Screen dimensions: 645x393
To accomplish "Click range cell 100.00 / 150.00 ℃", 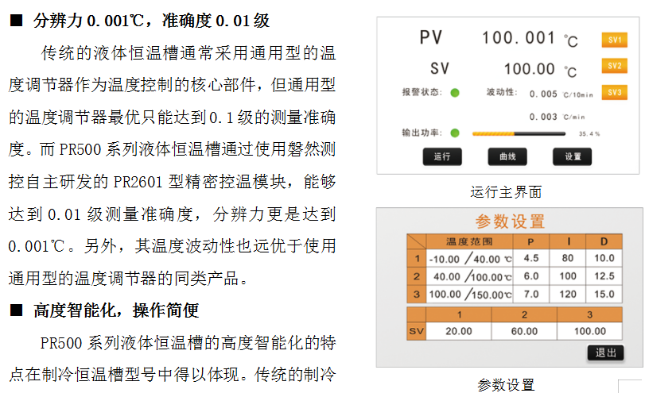I will tap(469, 295).
